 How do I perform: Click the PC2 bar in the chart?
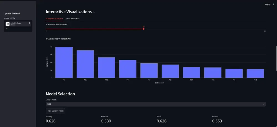(85, 64)
